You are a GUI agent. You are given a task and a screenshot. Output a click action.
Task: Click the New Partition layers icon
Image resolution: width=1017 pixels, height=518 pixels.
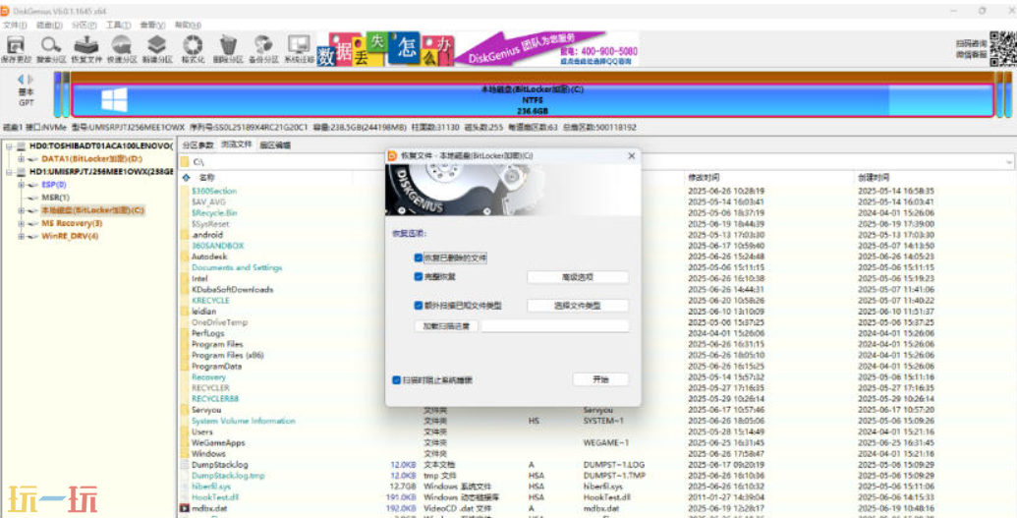pyautogui.click(x=156, y=45)
